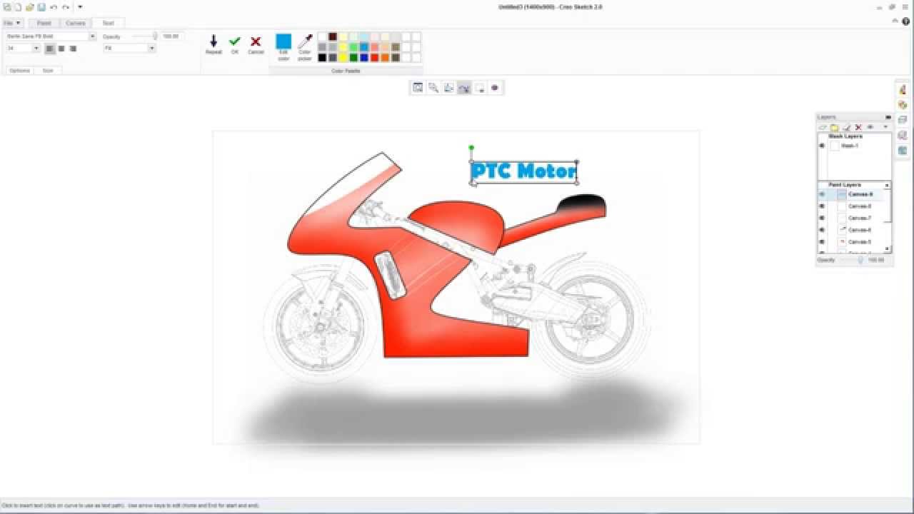Switch to the Canvas tab
The height and width of the screenshot is (514, 914).
[x=76, y=23]
